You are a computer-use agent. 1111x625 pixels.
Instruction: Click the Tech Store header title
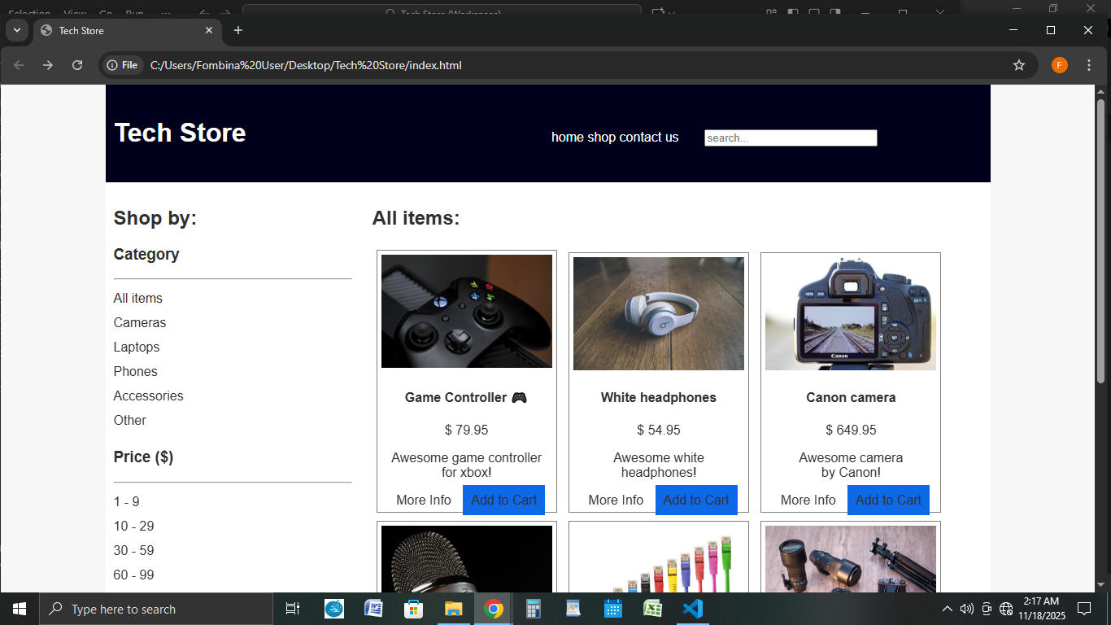180,133
